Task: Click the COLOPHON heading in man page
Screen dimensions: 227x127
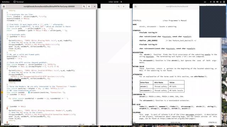Action: [x=137, y=113]
